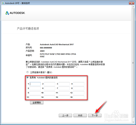
Task: Select "立即连接并激活" radio option
Action: [x=27, y=72]
